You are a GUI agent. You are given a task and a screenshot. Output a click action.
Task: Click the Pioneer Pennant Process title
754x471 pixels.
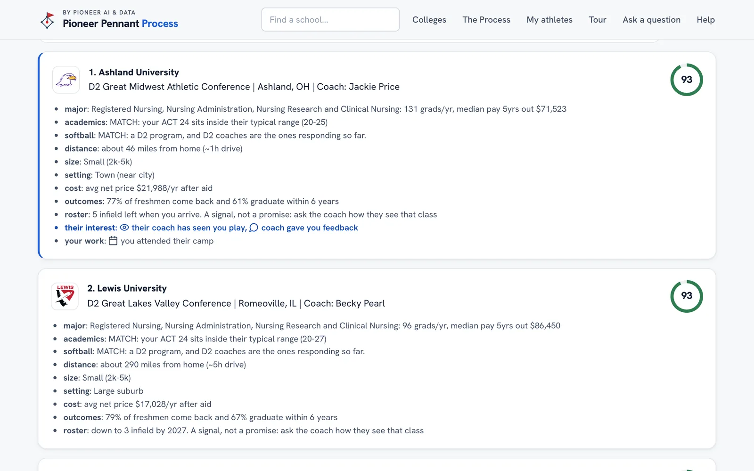tap(120, 24)
